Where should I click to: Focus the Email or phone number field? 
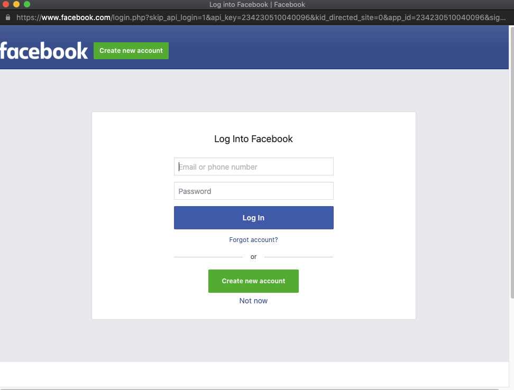[x=254, y=166]
